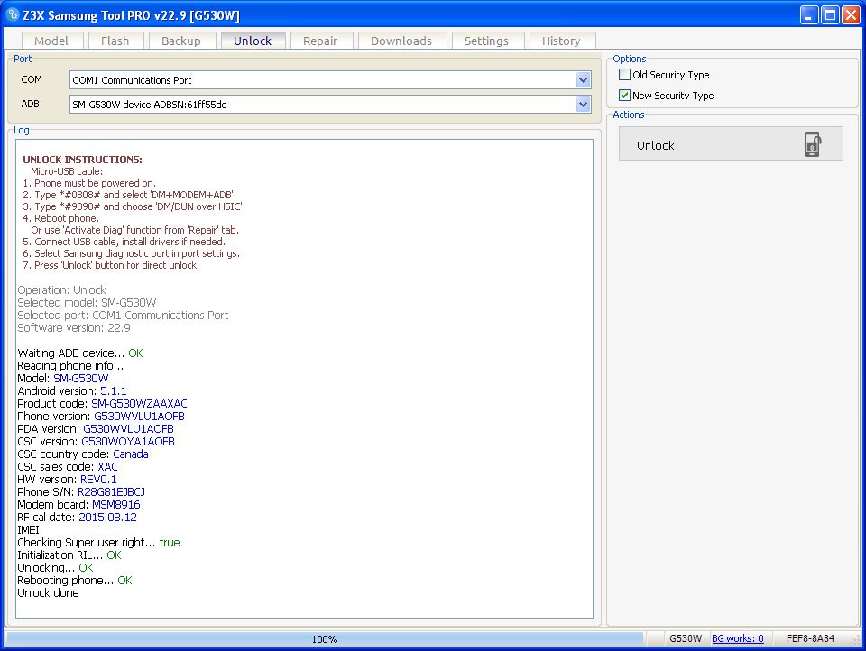This screenshot has width=866, height=651.
Task: Click the UNLOCK INSTRUCTIONS heading
Action: click(82, 160)
